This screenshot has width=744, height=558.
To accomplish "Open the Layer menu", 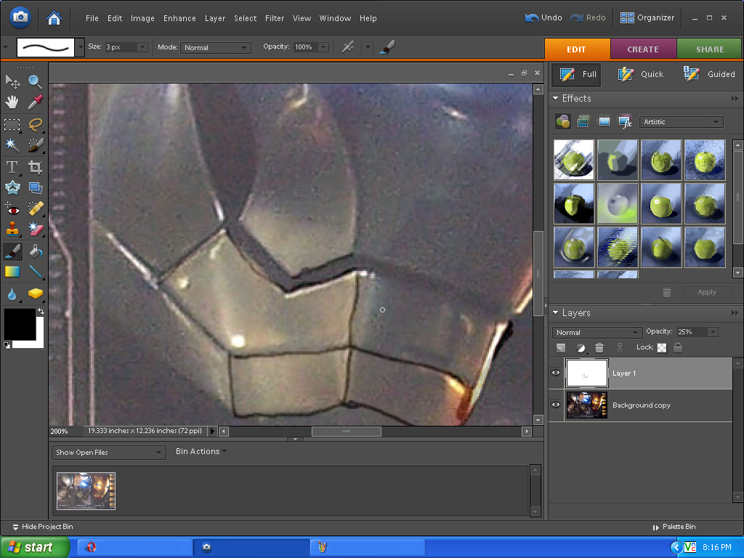I will [x=215, y=18].
